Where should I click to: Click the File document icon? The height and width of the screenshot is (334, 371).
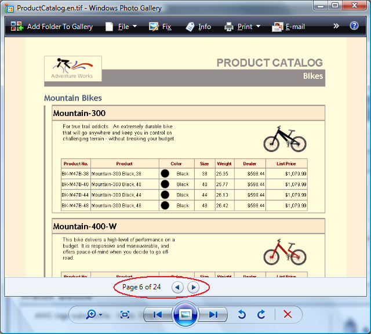pos(109,27)
